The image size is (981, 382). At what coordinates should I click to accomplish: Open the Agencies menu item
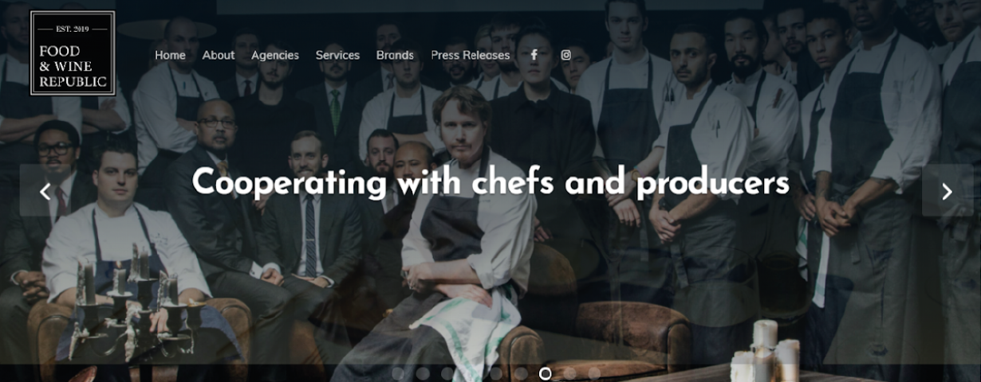click(x=275, y=55)
